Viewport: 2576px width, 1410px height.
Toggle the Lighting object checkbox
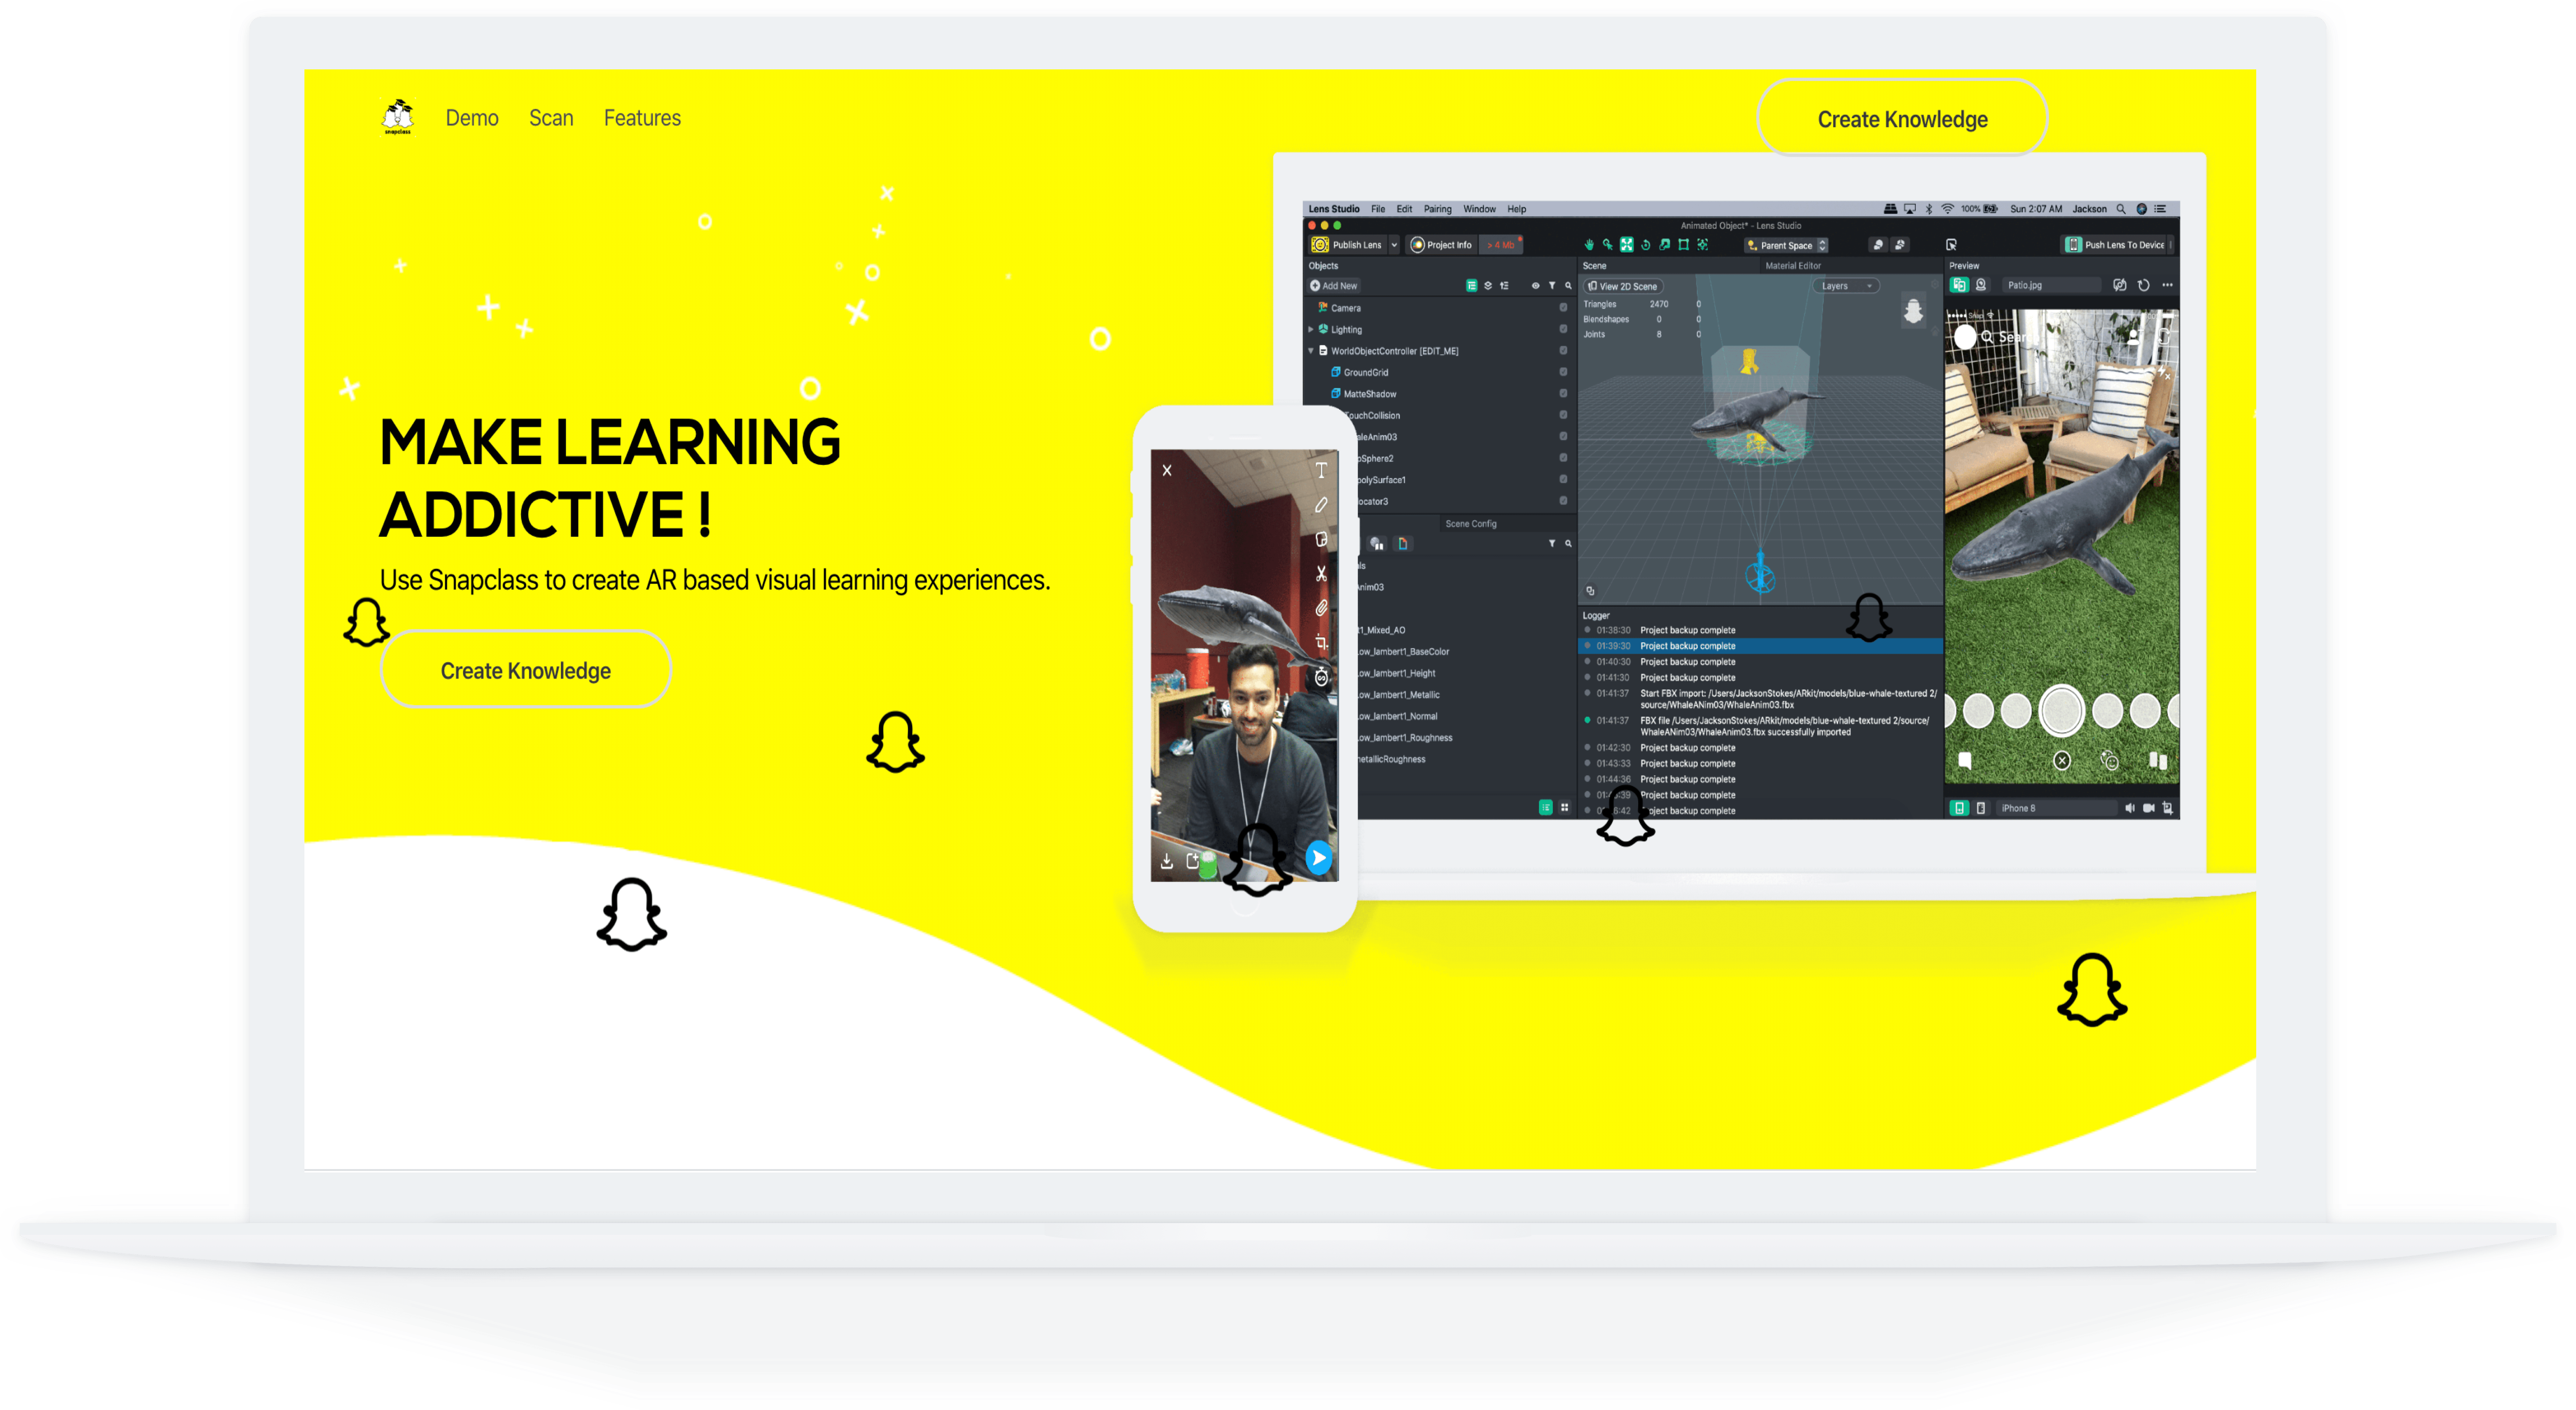click(x=1563, y=329)
